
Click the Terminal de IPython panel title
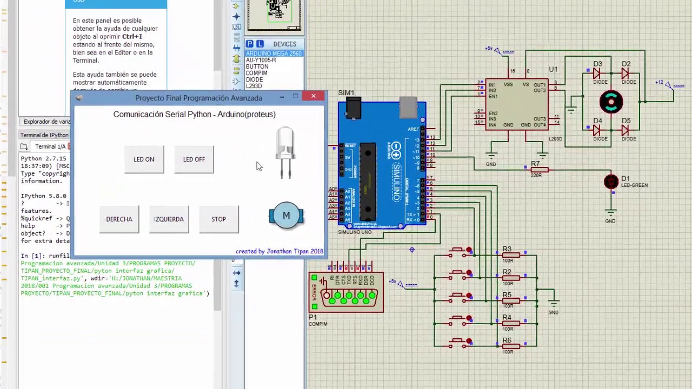(x=44, y=135)
